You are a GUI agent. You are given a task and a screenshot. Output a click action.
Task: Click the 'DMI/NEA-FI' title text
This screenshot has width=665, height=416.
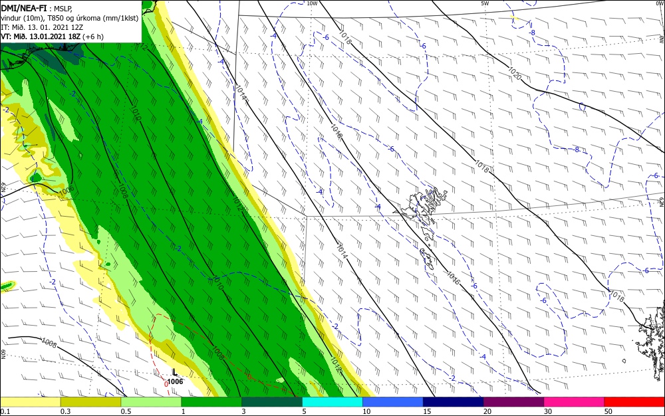pyautogui.click(x=24, y=7)
